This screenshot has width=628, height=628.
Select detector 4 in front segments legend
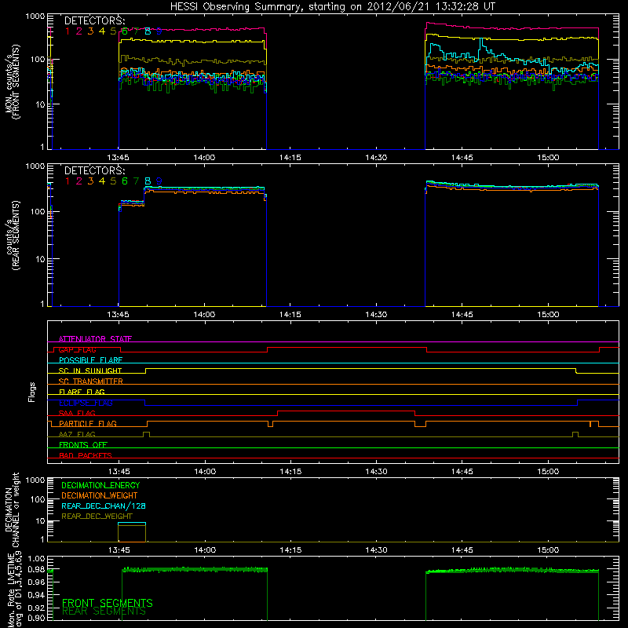click(102, 31)
